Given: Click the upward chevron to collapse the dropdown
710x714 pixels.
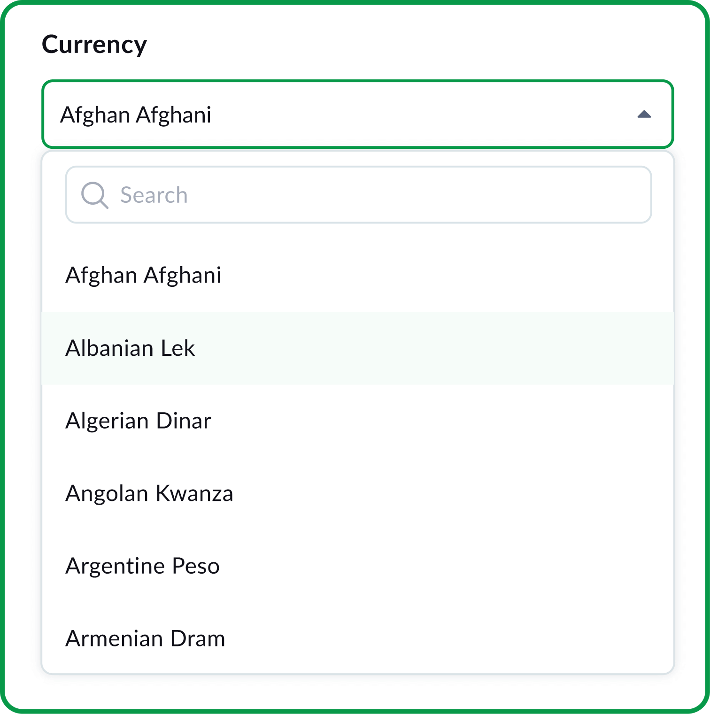Looking at the screenshot, I should 647,114.
